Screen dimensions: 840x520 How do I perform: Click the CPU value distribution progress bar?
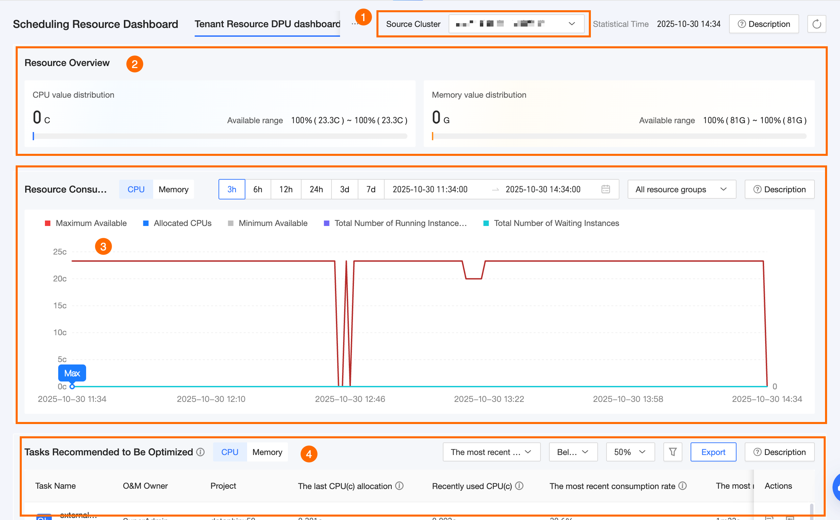(220, 136)
